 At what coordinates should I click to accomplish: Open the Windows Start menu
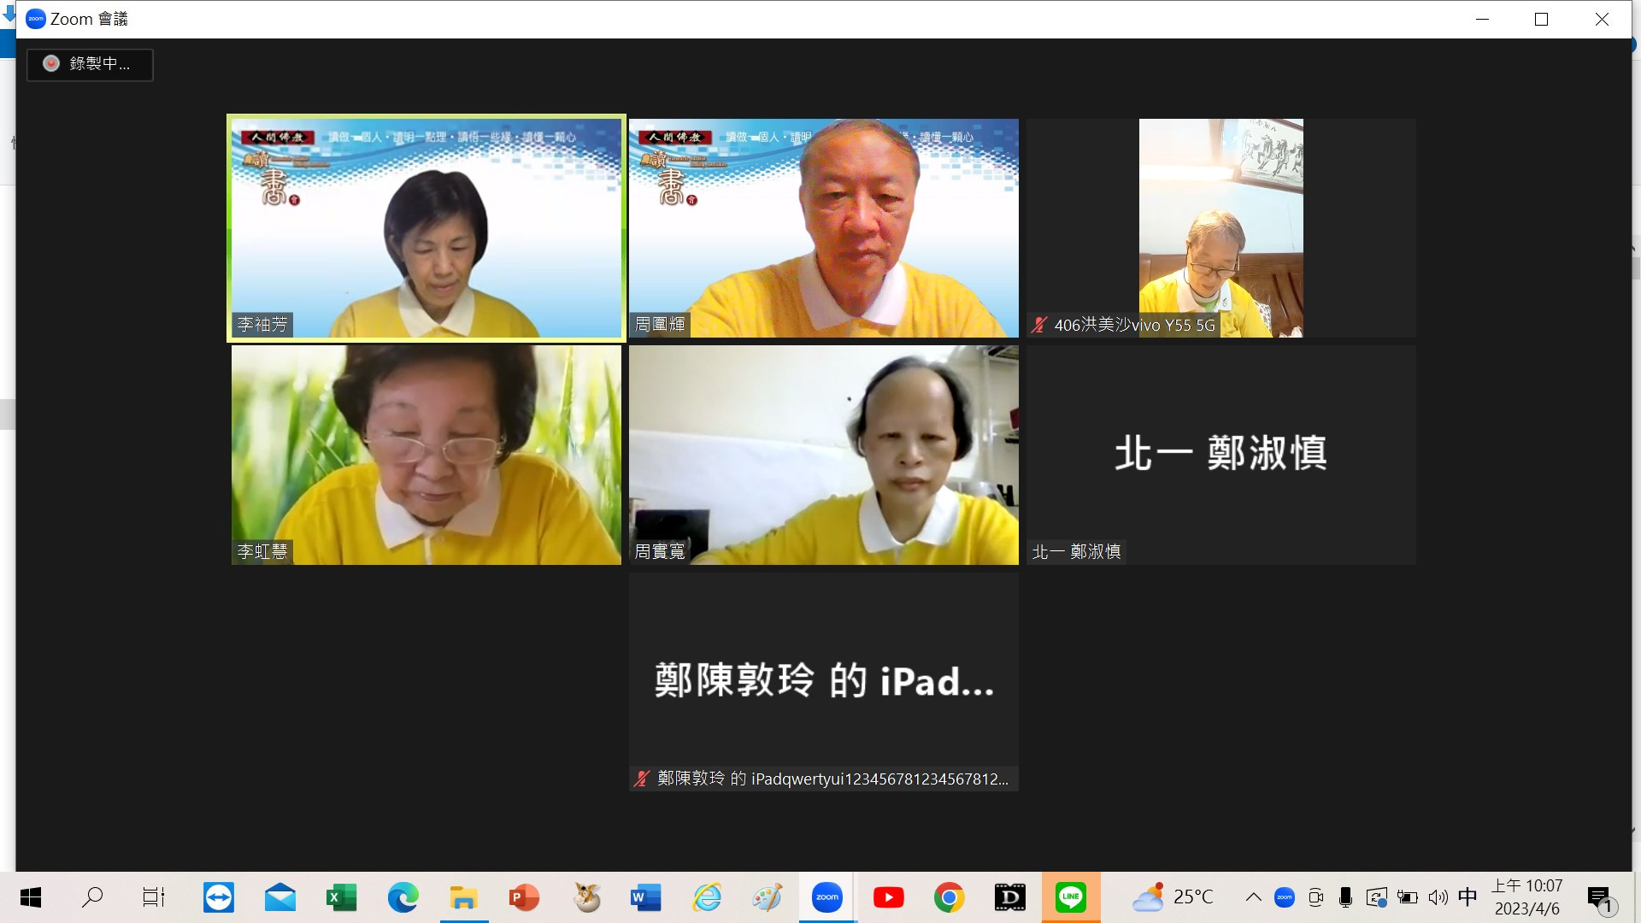[x=31, y=897]
